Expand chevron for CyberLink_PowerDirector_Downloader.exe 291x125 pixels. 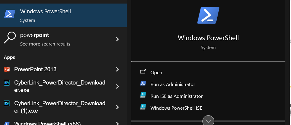117,87
